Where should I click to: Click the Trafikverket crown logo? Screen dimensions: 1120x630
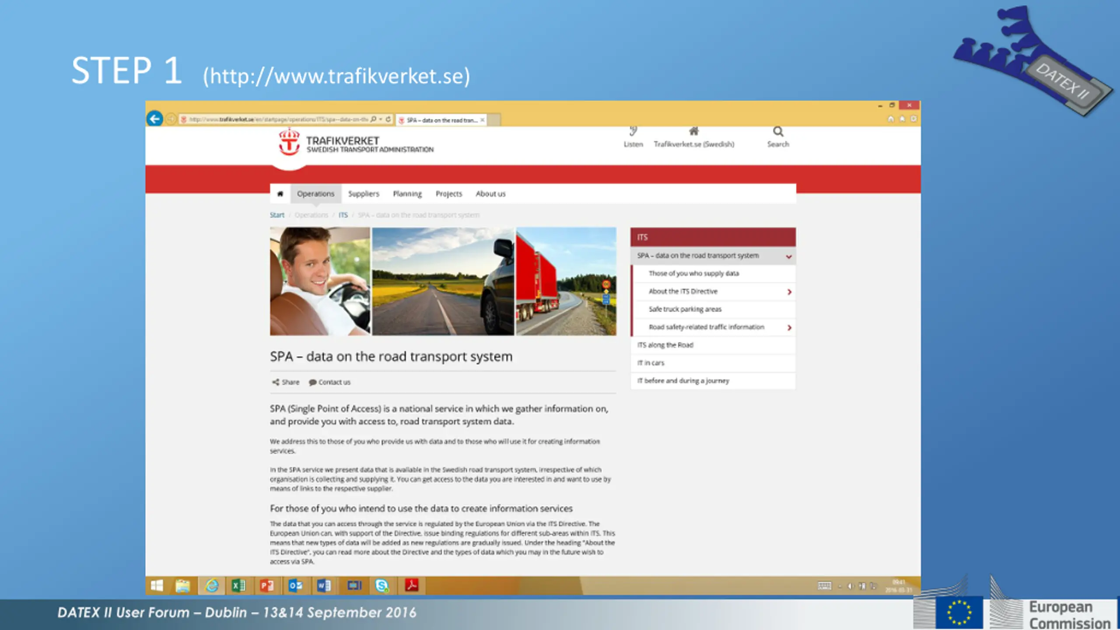289,142
